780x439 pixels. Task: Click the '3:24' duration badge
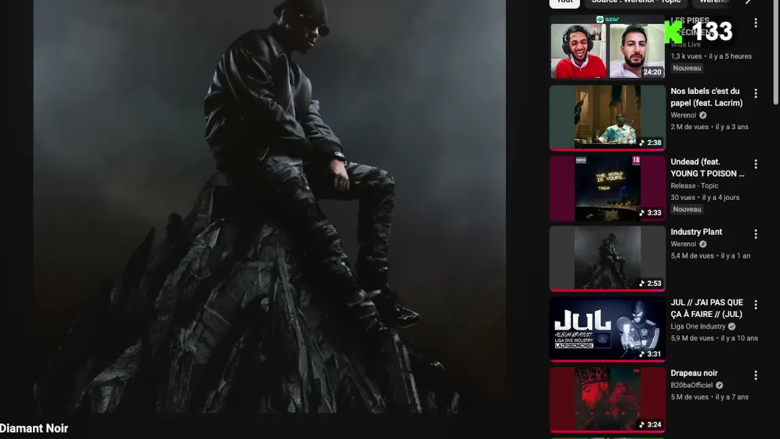point(650,424)
